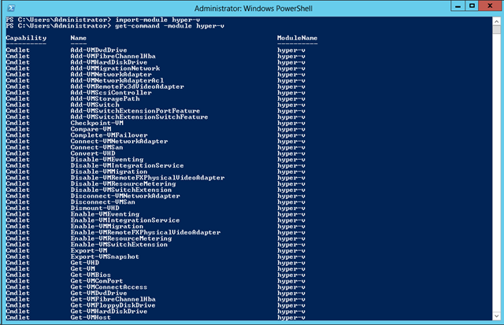Viewport: 504px width, 325px height.
Task: Select the Export-VM entry
Action: [89, 251]
